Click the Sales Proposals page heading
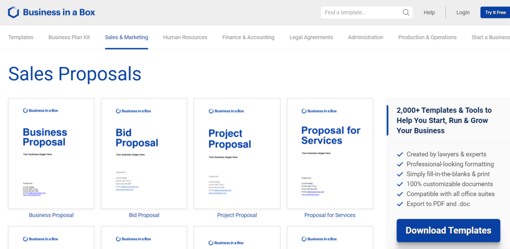This screenshot has height=249, width=510. point(75,74)
